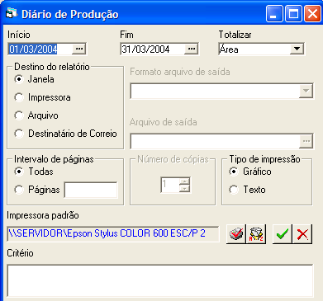The height and width of the screenshot is (301, 323).
Task: Confirm with the green checkmark button
Action: click(x=283, y=234)
